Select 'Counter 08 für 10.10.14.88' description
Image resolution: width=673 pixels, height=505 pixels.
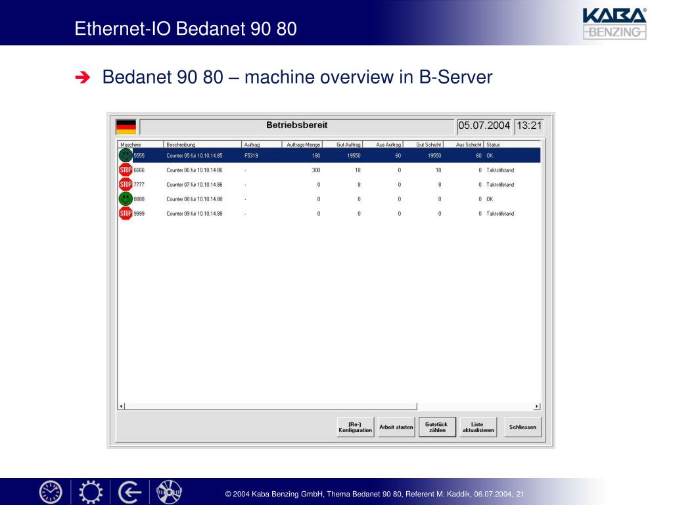[195, 199]
